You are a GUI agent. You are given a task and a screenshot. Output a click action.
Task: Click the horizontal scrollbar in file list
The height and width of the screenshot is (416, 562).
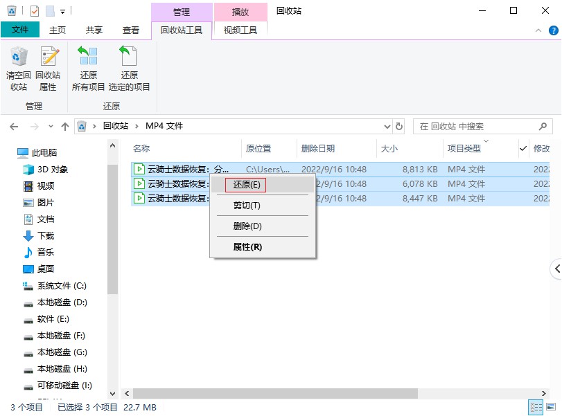[270, 393]
